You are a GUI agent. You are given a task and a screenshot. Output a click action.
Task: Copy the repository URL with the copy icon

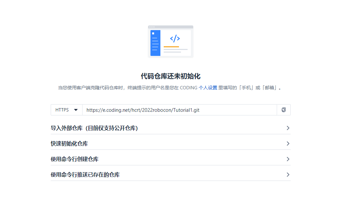(x=283, y=110)
